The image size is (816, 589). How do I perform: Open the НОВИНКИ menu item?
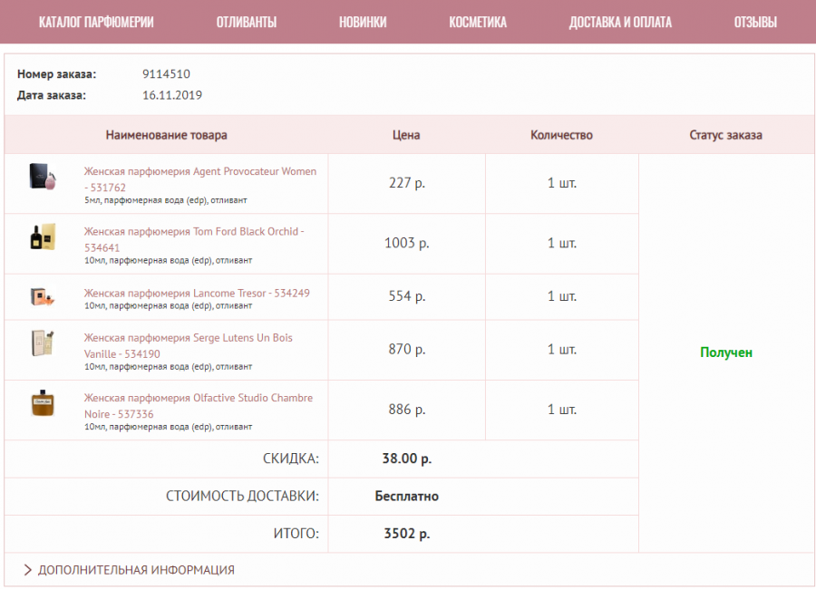pyautogui.click(x=363, y=22)
